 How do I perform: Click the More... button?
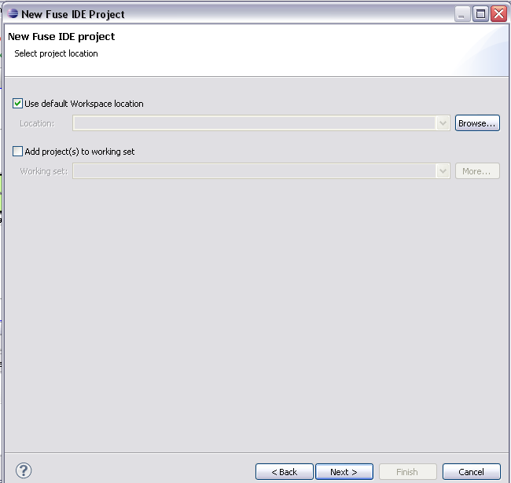pos(477,171)
